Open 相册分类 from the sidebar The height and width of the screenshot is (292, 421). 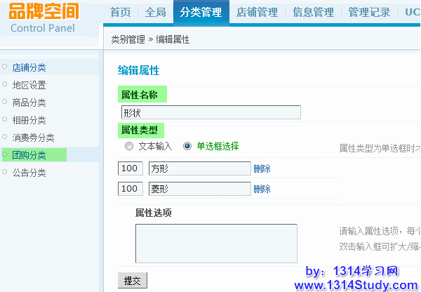29,120
